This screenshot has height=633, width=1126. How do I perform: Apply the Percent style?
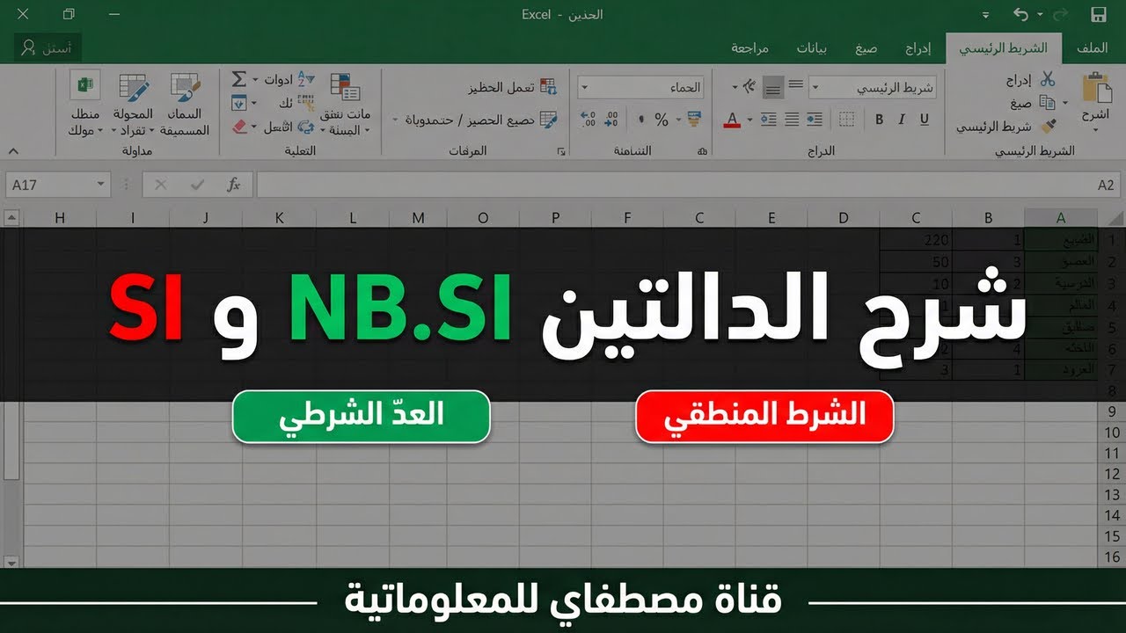(x=662, y=120)
